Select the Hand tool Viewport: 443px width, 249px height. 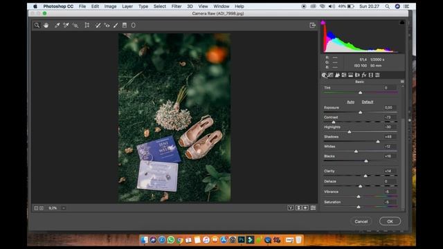coord(46,25)
